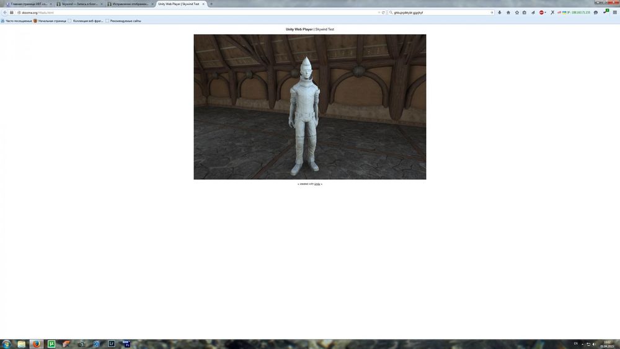Click the taskbar clock showing 18:02
This screenshot has width=620, height=349.
tap(607, 344)
